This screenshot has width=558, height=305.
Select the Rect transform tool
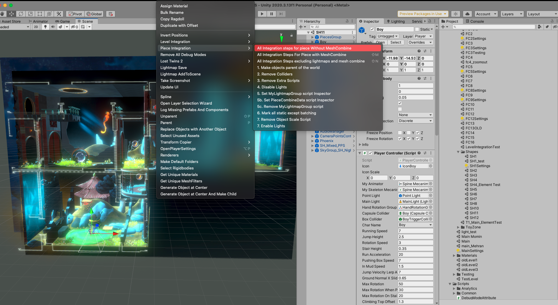point(40,14)
